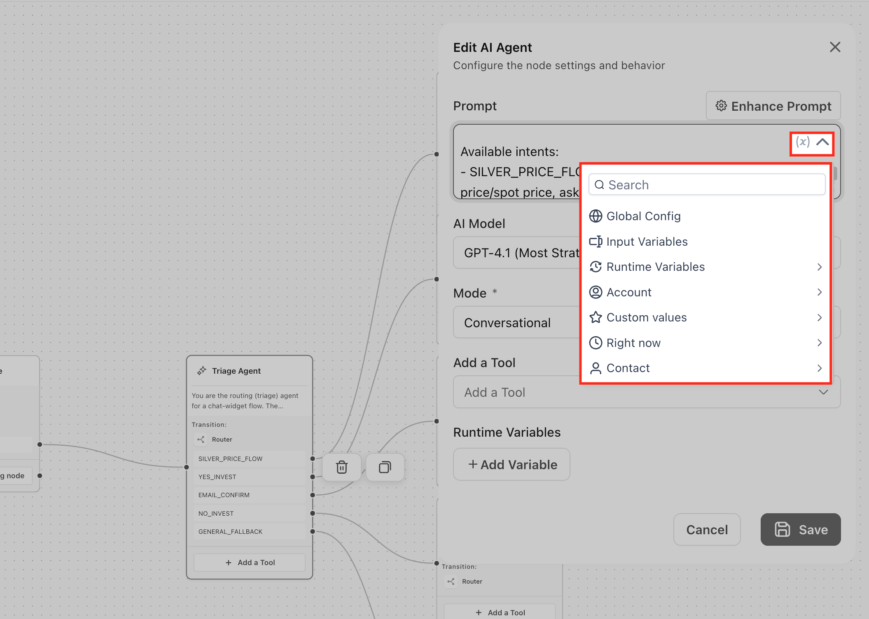Click the Search field in variable menu

707,185
